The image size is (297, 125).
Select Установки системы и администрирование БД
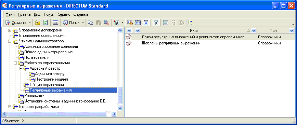(65, 101)
